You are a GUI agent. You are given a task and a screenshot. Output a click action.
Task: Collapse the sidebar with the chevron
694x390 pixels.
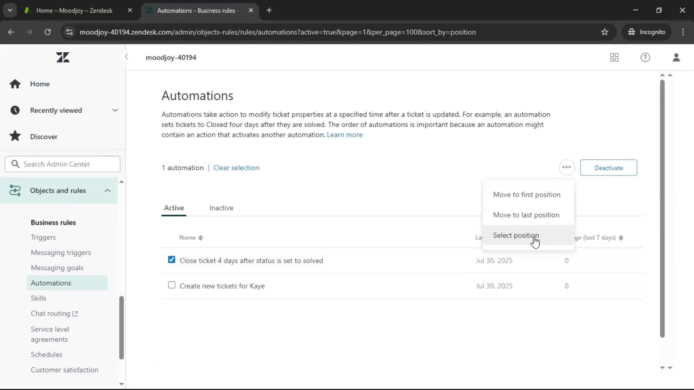coord(126,57)
